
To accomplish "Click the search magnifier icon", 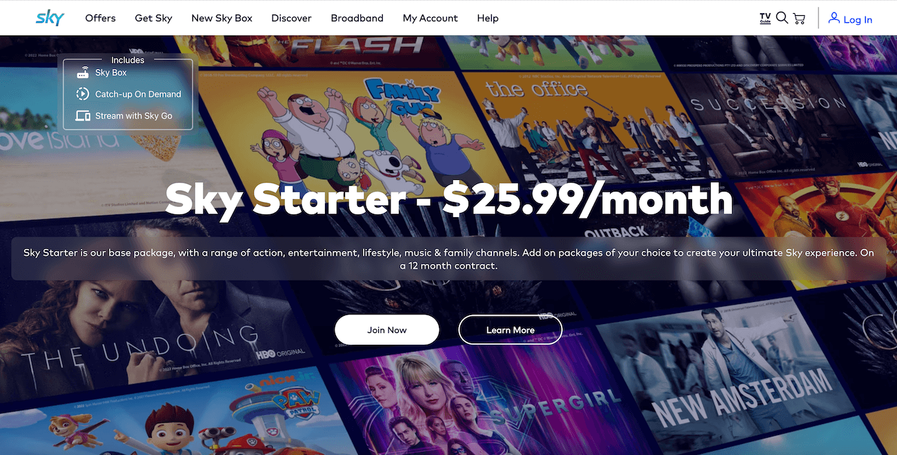I will [x=782, y=18].
